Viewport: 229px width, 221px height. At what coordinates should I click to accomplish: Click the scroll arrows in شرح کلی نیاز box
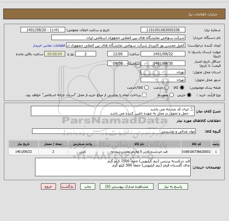[192, 109]
